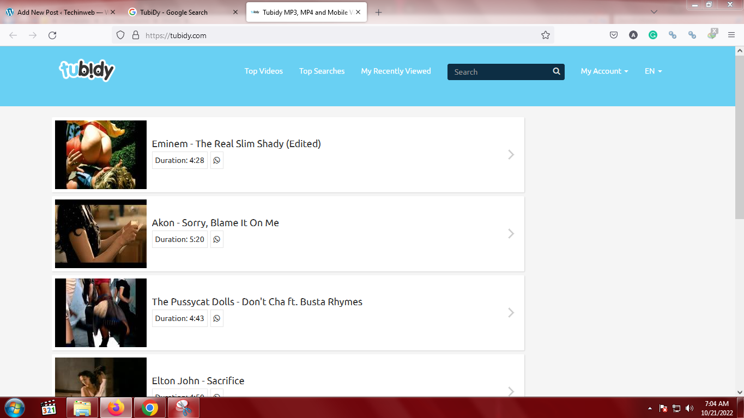Open Elton John - Sacrifice link

198,381
